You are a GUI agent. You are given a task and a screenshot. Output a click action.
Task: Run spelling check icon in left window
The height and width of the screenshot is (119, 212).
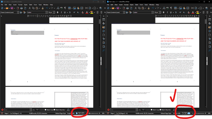point(61,8)
